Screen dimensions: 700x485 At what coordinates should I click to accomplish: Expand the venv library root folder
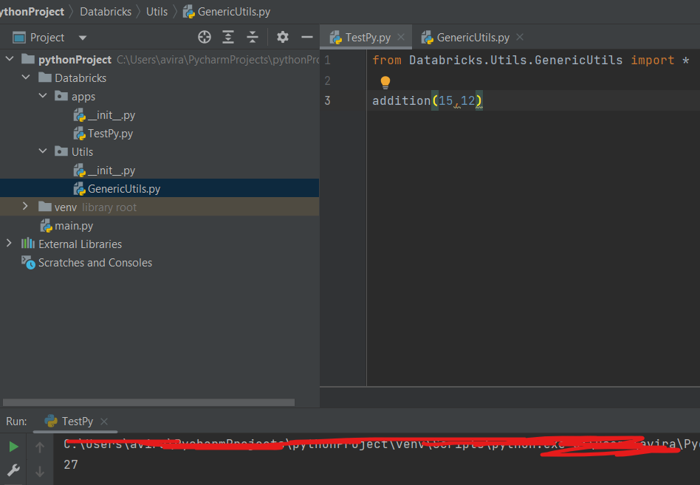[25, 207]
